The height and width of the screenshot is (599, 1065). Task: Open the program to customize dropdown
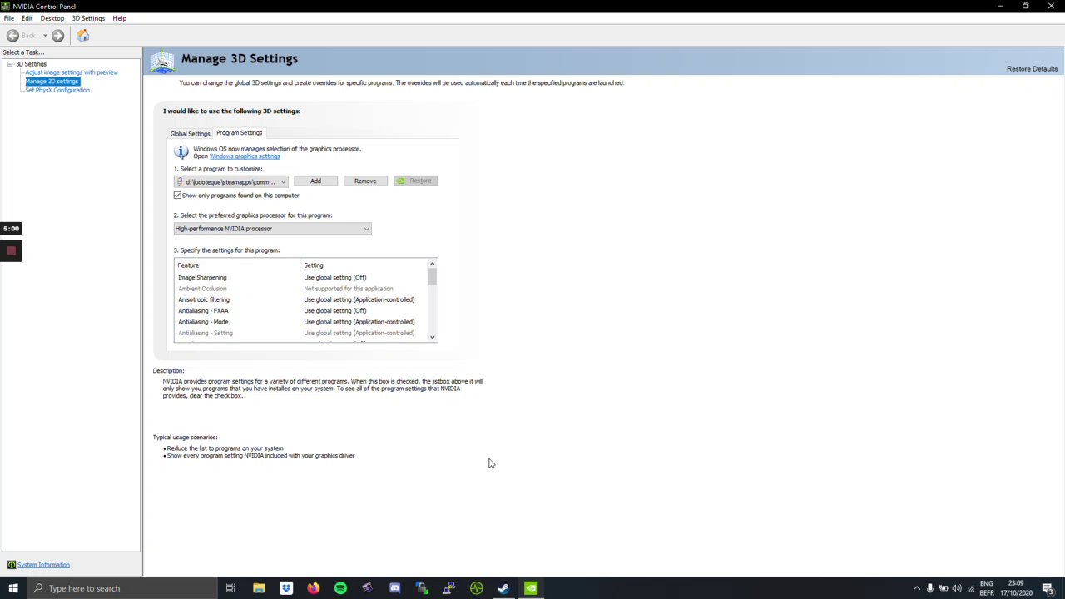tap(231, 181)
